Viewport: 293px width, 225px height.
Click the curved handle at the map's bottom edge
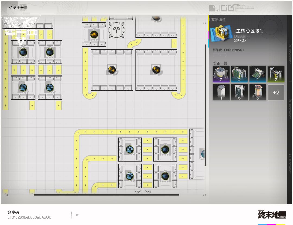[143, 192]
